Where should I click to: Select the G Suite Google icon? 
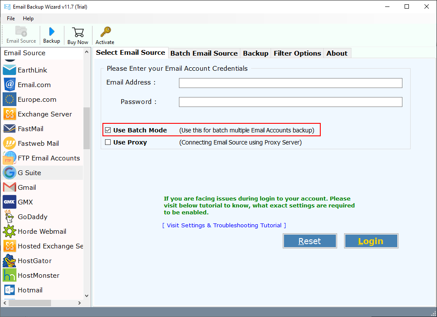10,173
